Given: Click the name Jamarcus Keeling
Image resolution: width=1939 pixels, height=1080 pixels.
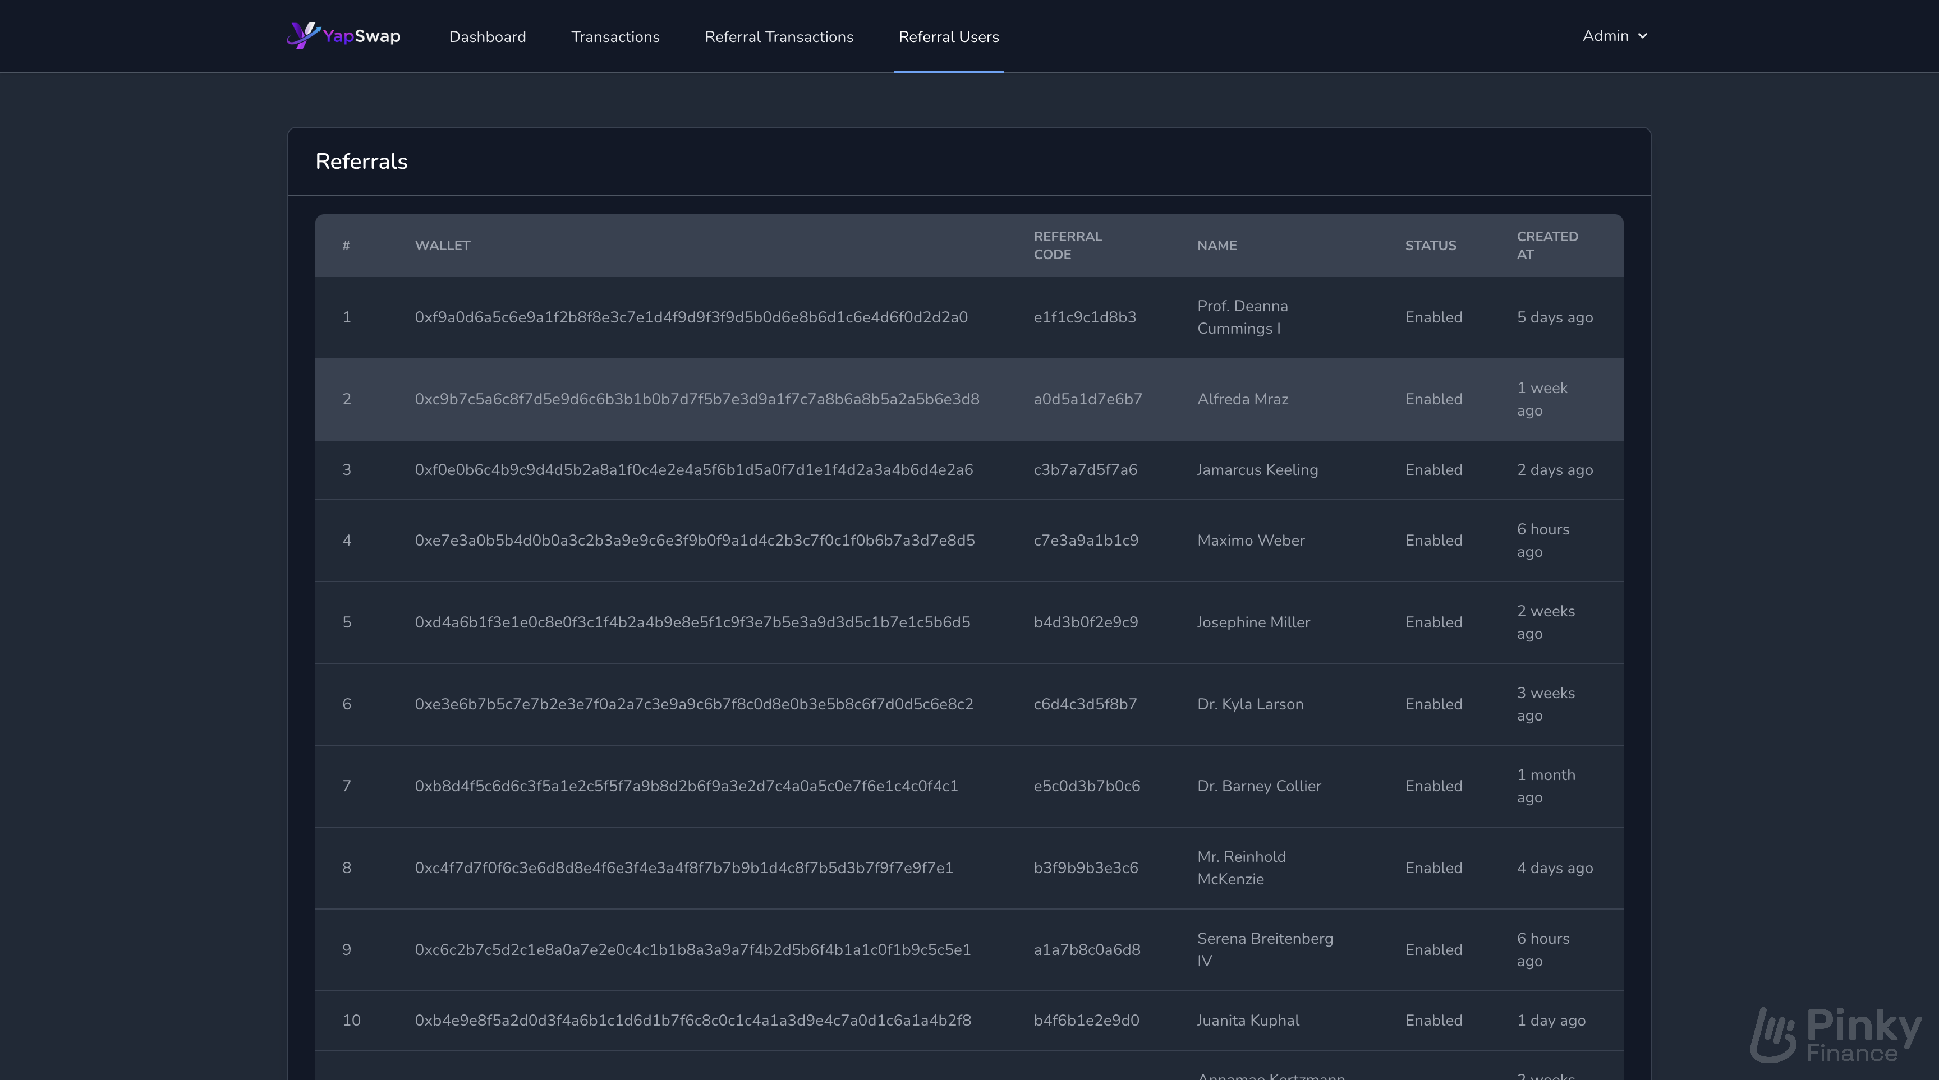Looking at the screenshot, I should [1257, 469].
